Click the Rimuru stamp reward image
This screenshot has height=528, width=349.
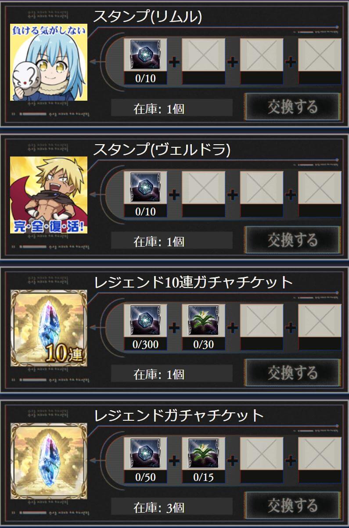49,62
